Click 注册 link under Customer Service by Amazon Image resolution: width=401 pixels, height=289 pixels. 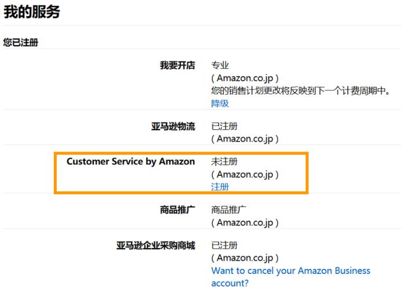[220, 187]
